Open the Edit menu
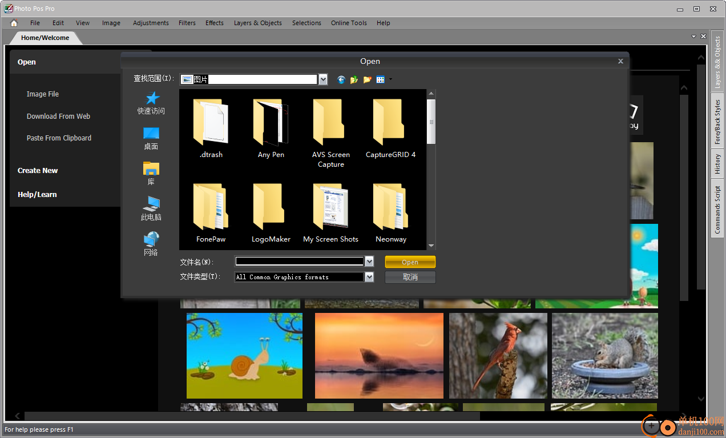726x438 pixels. tap(58, 23)
